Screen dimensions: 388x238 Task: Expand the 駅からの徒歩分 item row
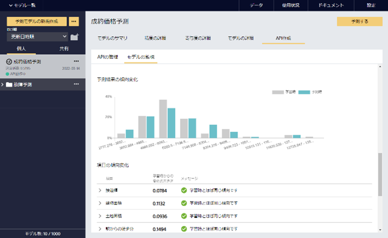point(100,229)
